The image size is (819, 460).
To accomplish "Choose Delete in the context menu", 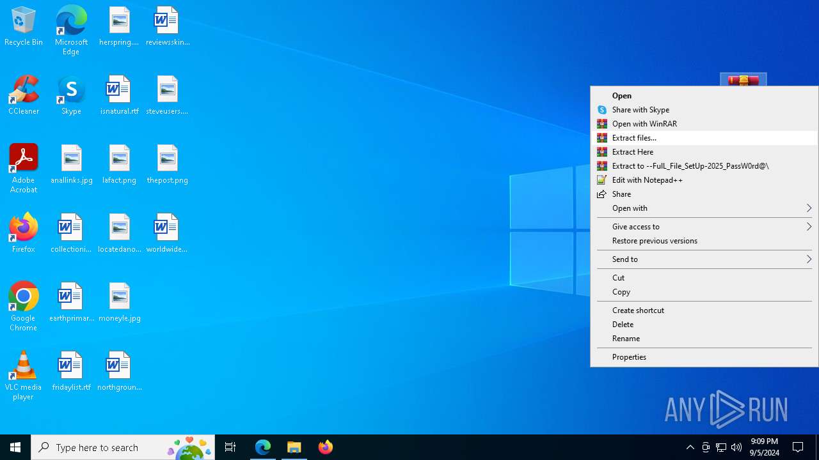I will (x=704, y=325).
